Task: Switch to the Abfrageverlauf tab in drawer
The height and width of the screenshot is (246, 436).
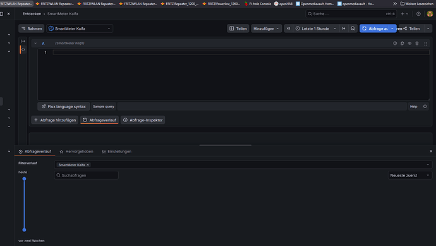Action: point(35,151)
